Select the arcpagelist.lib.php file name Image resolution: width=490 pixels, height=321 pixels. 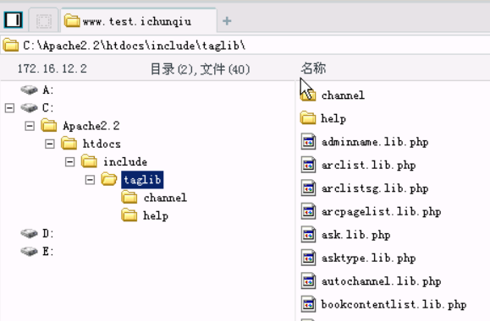pyautogui.click(x=381, y=211)
